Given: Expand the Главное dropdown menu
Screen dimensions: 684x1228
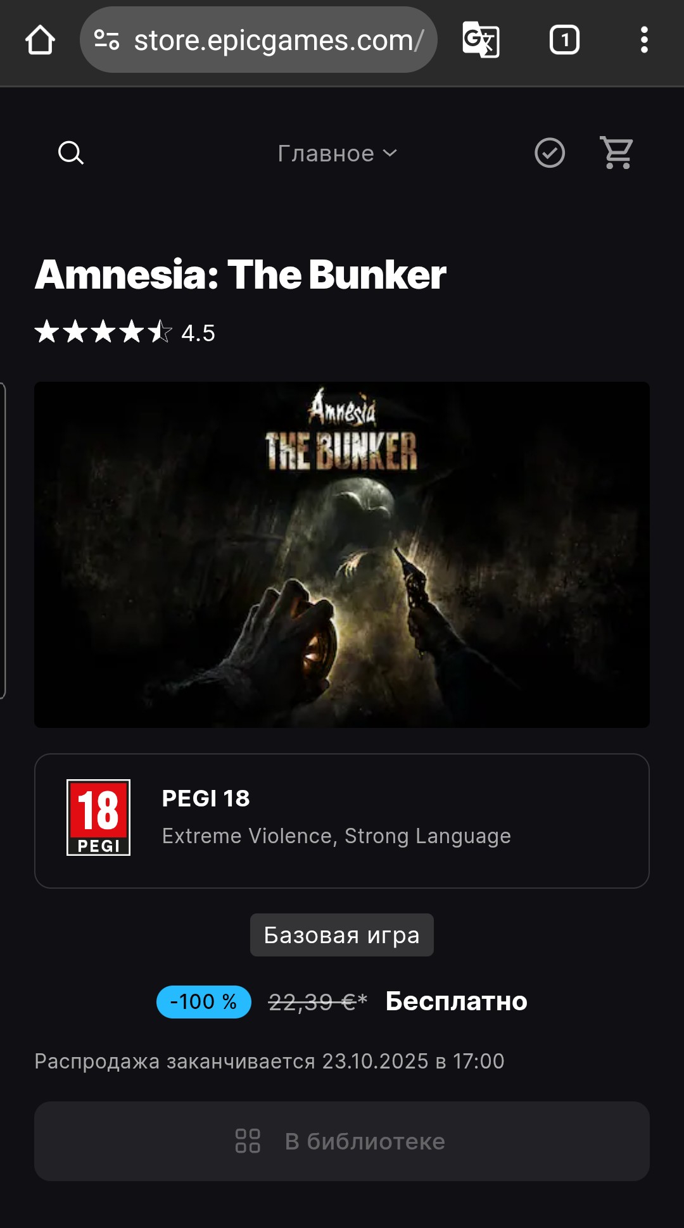Looking at the screenshot, I should click(338, 153).
